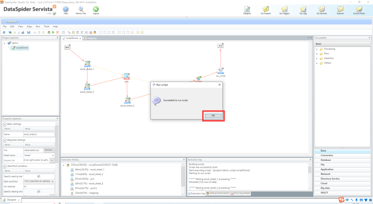Open Version Info from the header

80,10
